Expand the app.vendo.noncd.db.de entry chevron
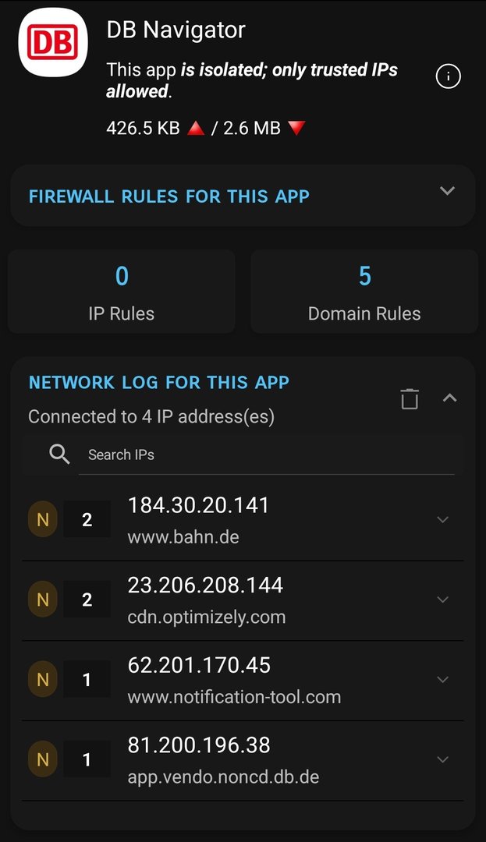This screenshot has height=842, width=486. click(x=442, y=759)
